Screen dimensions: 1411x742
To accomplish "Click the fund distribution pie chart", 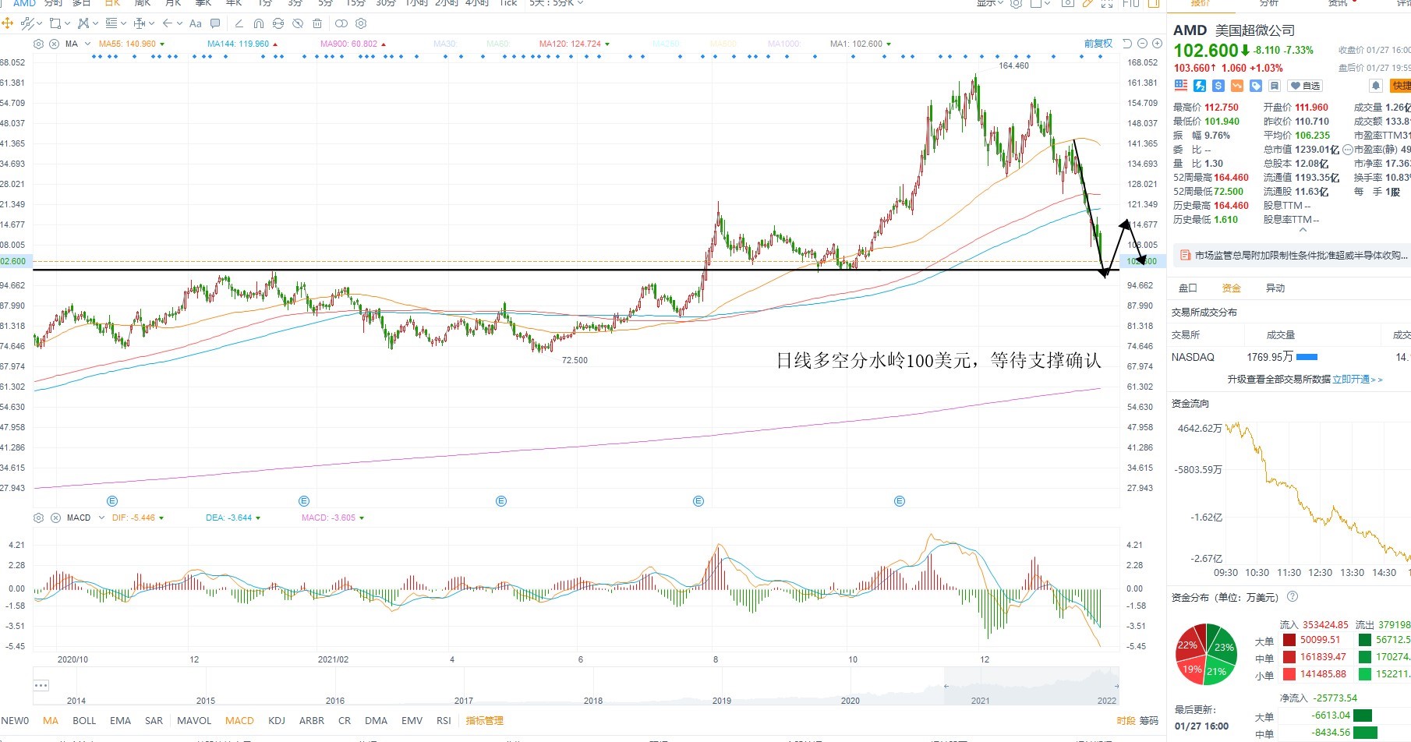I will 1206,654.
